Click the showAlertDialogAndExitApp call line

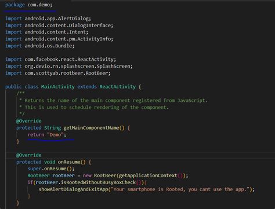pyautogui.click(x=147, y=189)
